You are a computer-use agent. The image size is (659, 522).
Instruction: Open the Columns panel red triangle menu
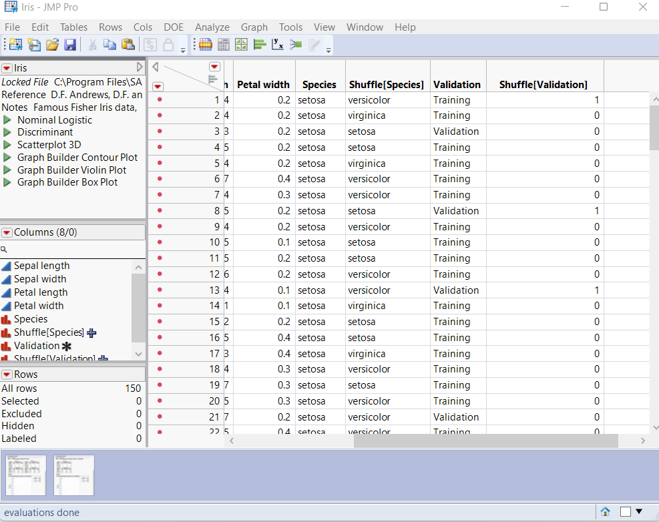tap(7, 232)
